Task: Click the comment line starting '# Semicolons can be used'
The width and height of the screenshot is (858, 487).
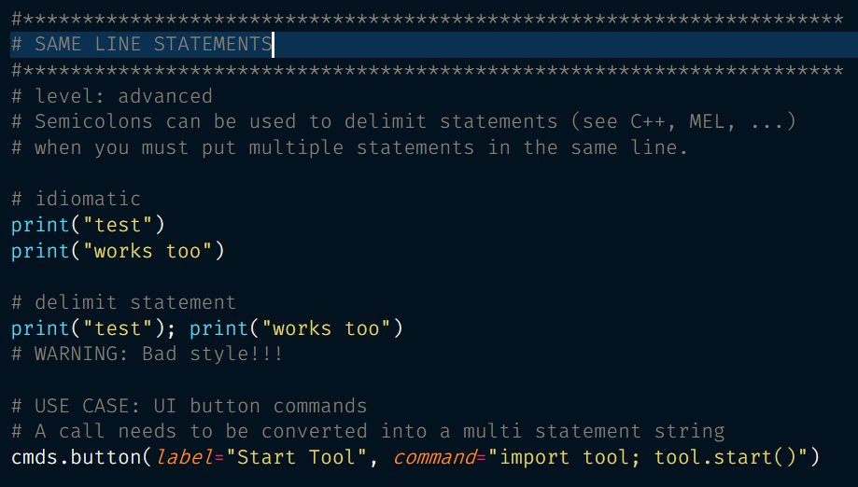Action: click(404, 121)
